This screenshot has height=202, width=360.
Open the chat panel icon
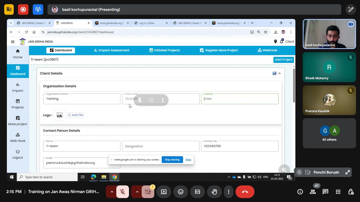click(325, 192)
